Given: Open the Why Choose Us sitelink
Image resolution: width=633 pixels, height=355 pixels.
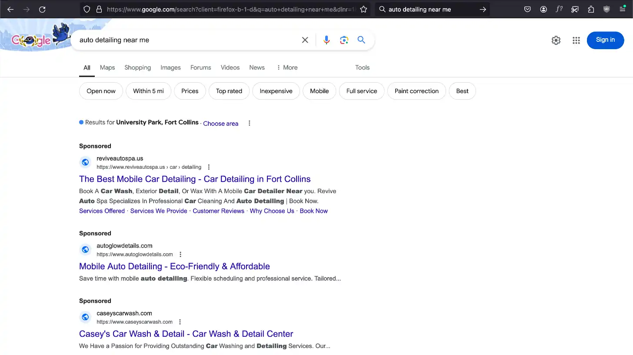Looking at the screenshot, I should click(272, 211).
